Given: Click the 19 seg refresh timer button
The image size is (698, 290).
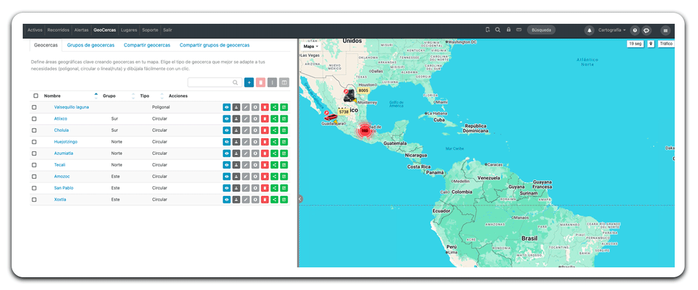Looking at the screenshot, I should click(x=635, y=43).
